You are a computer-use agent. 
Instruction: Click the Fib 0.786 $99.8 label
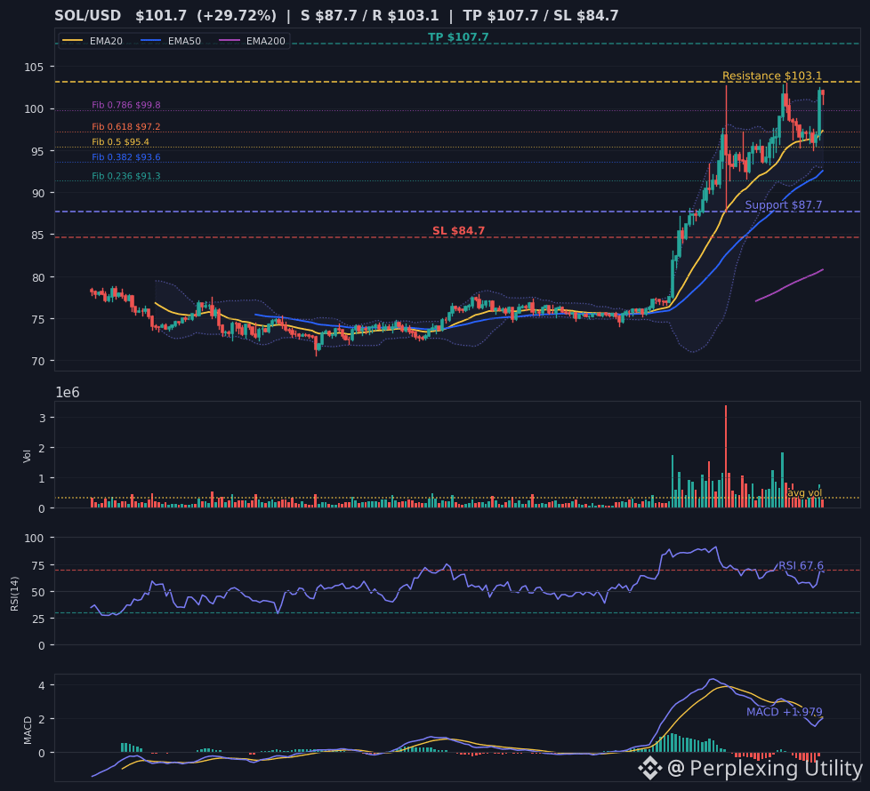[x=126, y=105]
